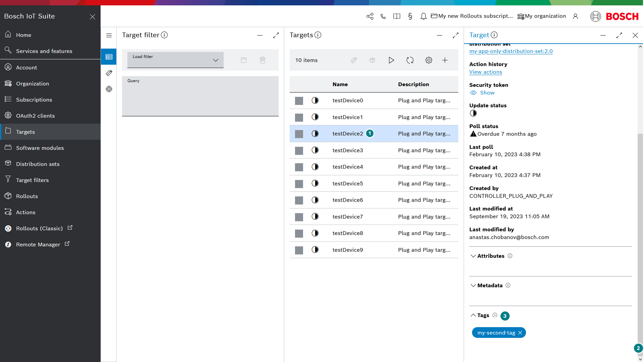Image resolution: width=644 pixels, height=362 pixels.
Task: Click the View actions link
Action: coord(485,72)
